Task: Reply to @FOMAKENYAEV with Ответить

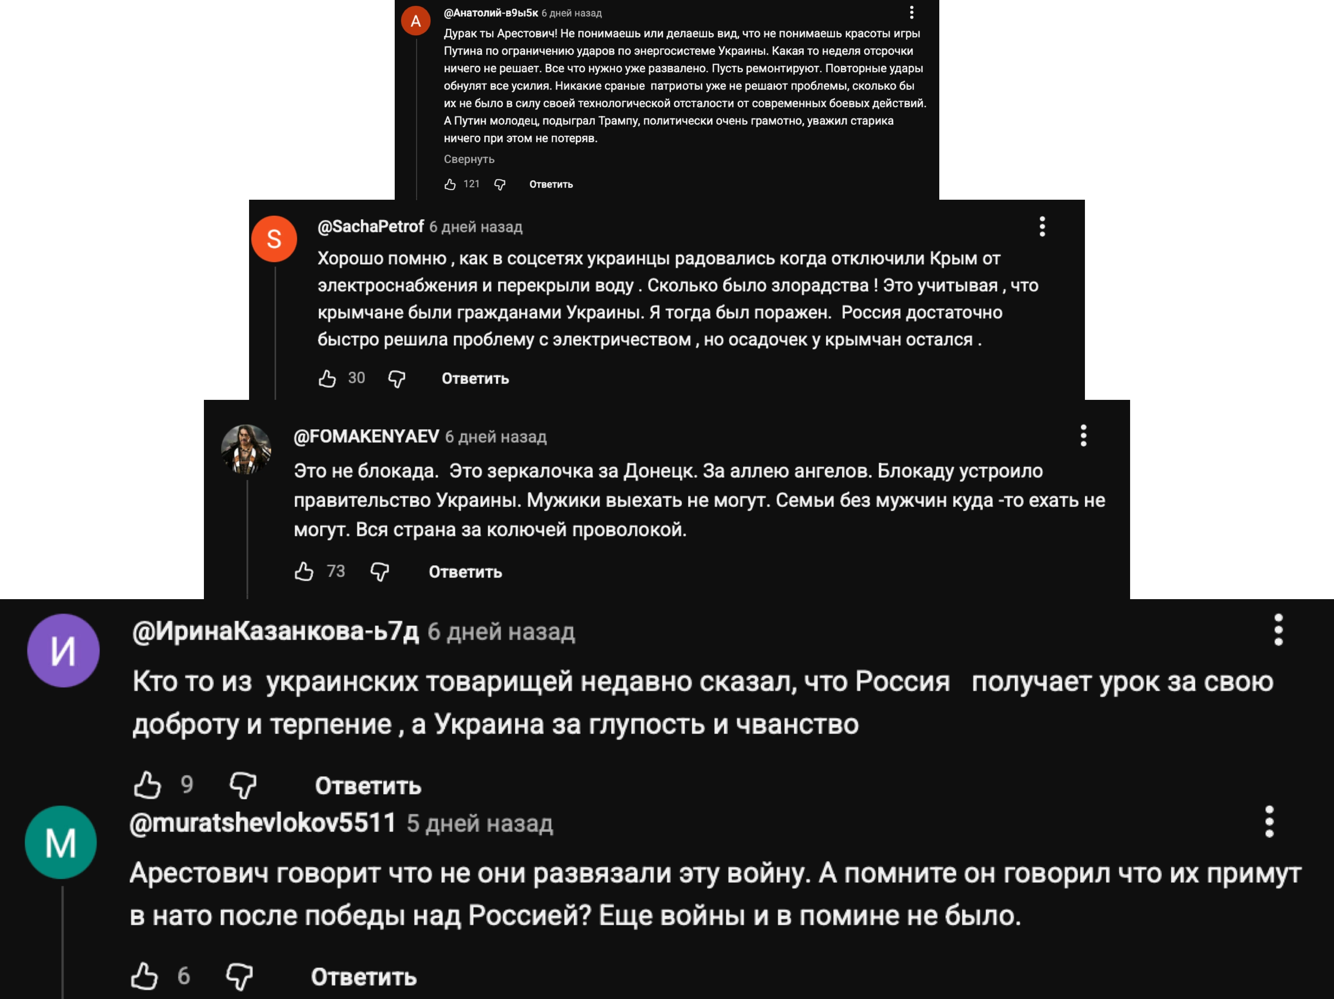Action: point(465,572)
